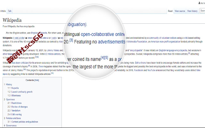
Task: Open the English-language encyclopedia link
Action: coord(173,50)
